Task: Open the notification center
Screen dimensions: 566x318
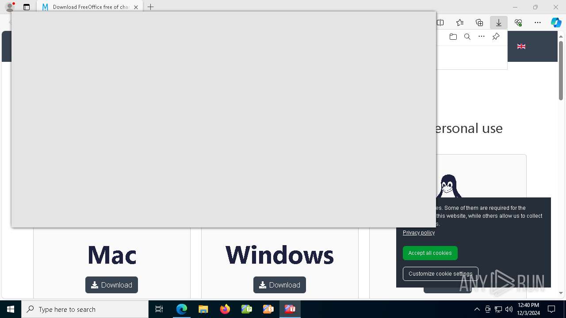Action: [x=551, y=309]
